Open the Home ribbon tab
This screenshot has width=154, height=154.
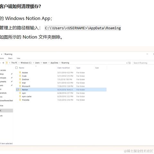(2, 58)
